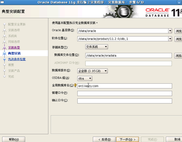Image resolution: width=182 pixels, height=142 pixels.
Task: Go back with 后退(B) button
Action: [x=104, y=139]
